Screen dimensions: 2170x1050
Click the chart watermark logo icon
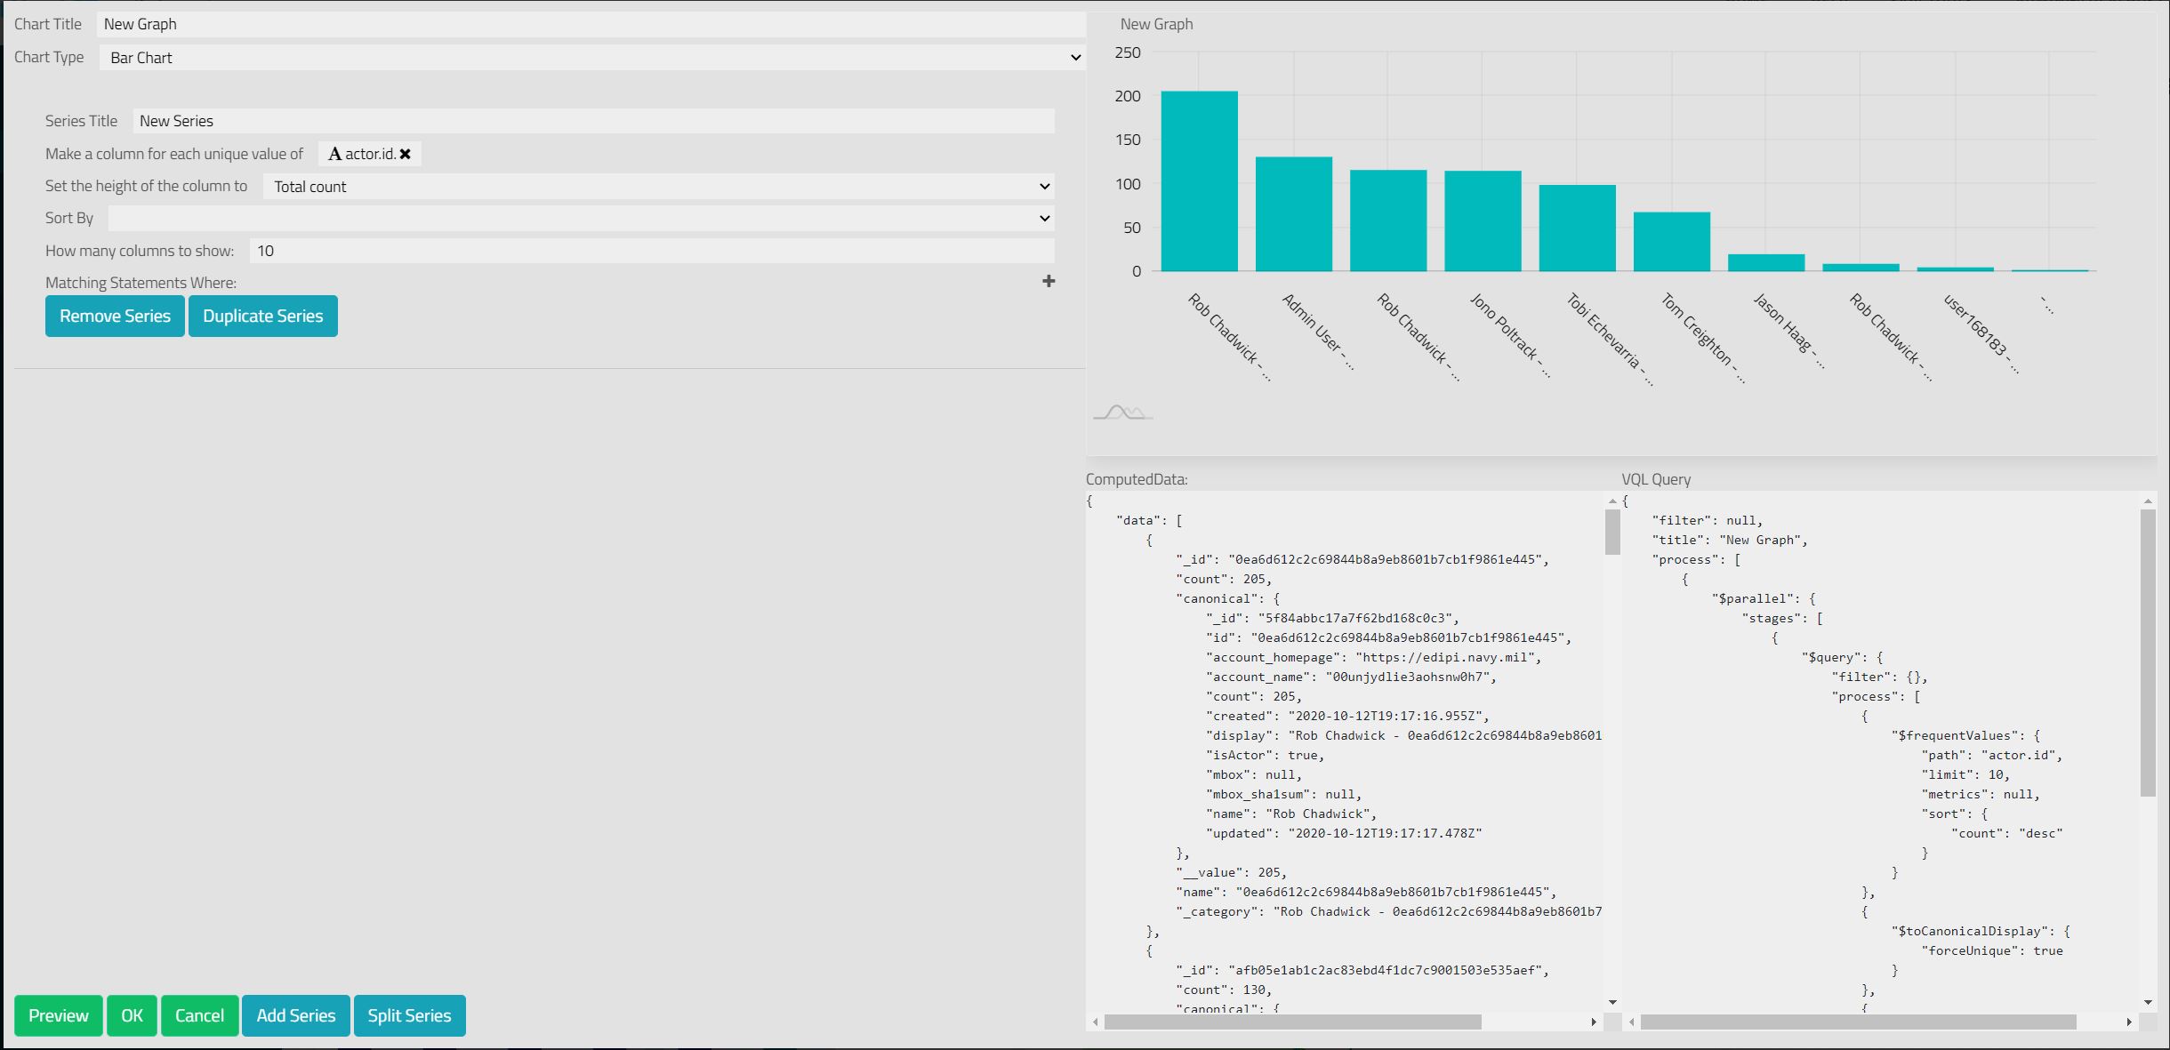(x=1122, y=413)
